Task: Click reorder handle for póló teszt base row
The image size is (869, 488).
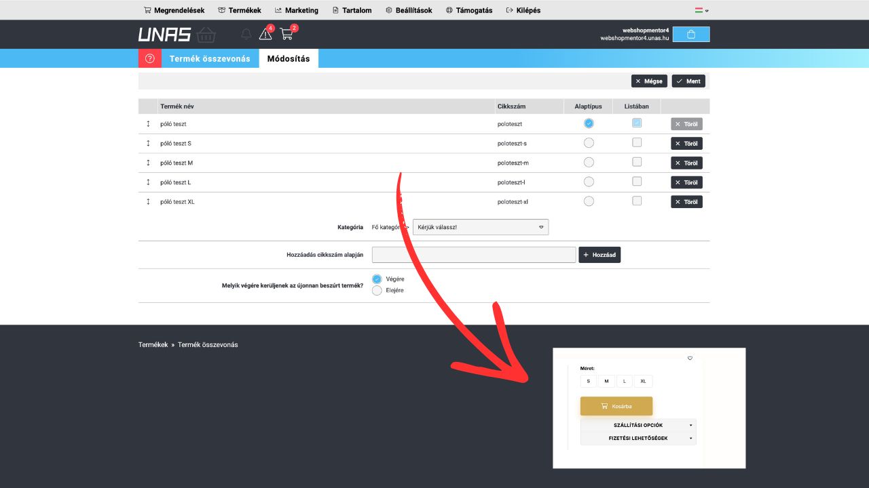Action: pyautogui.click(x=148, y=124)
